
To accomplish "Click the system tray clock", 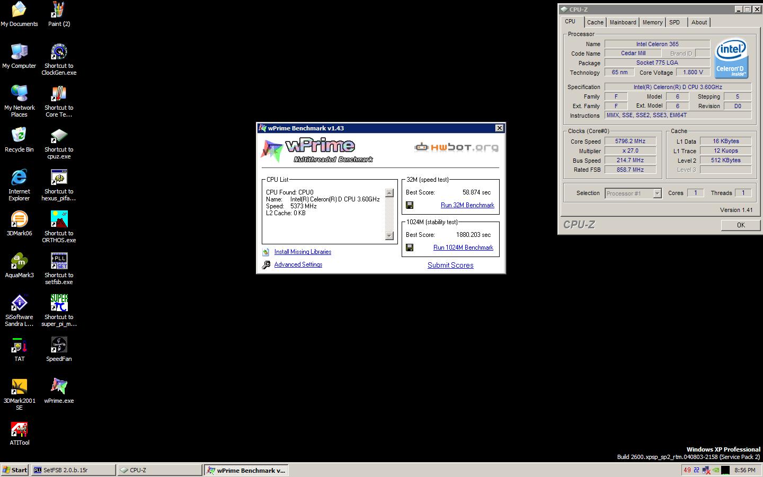I will 745,470.
